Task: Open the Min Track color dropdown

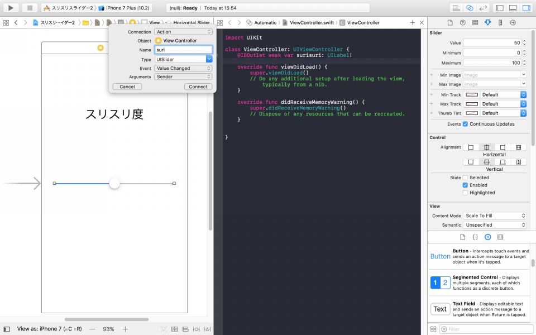Action: click(523, 95)
